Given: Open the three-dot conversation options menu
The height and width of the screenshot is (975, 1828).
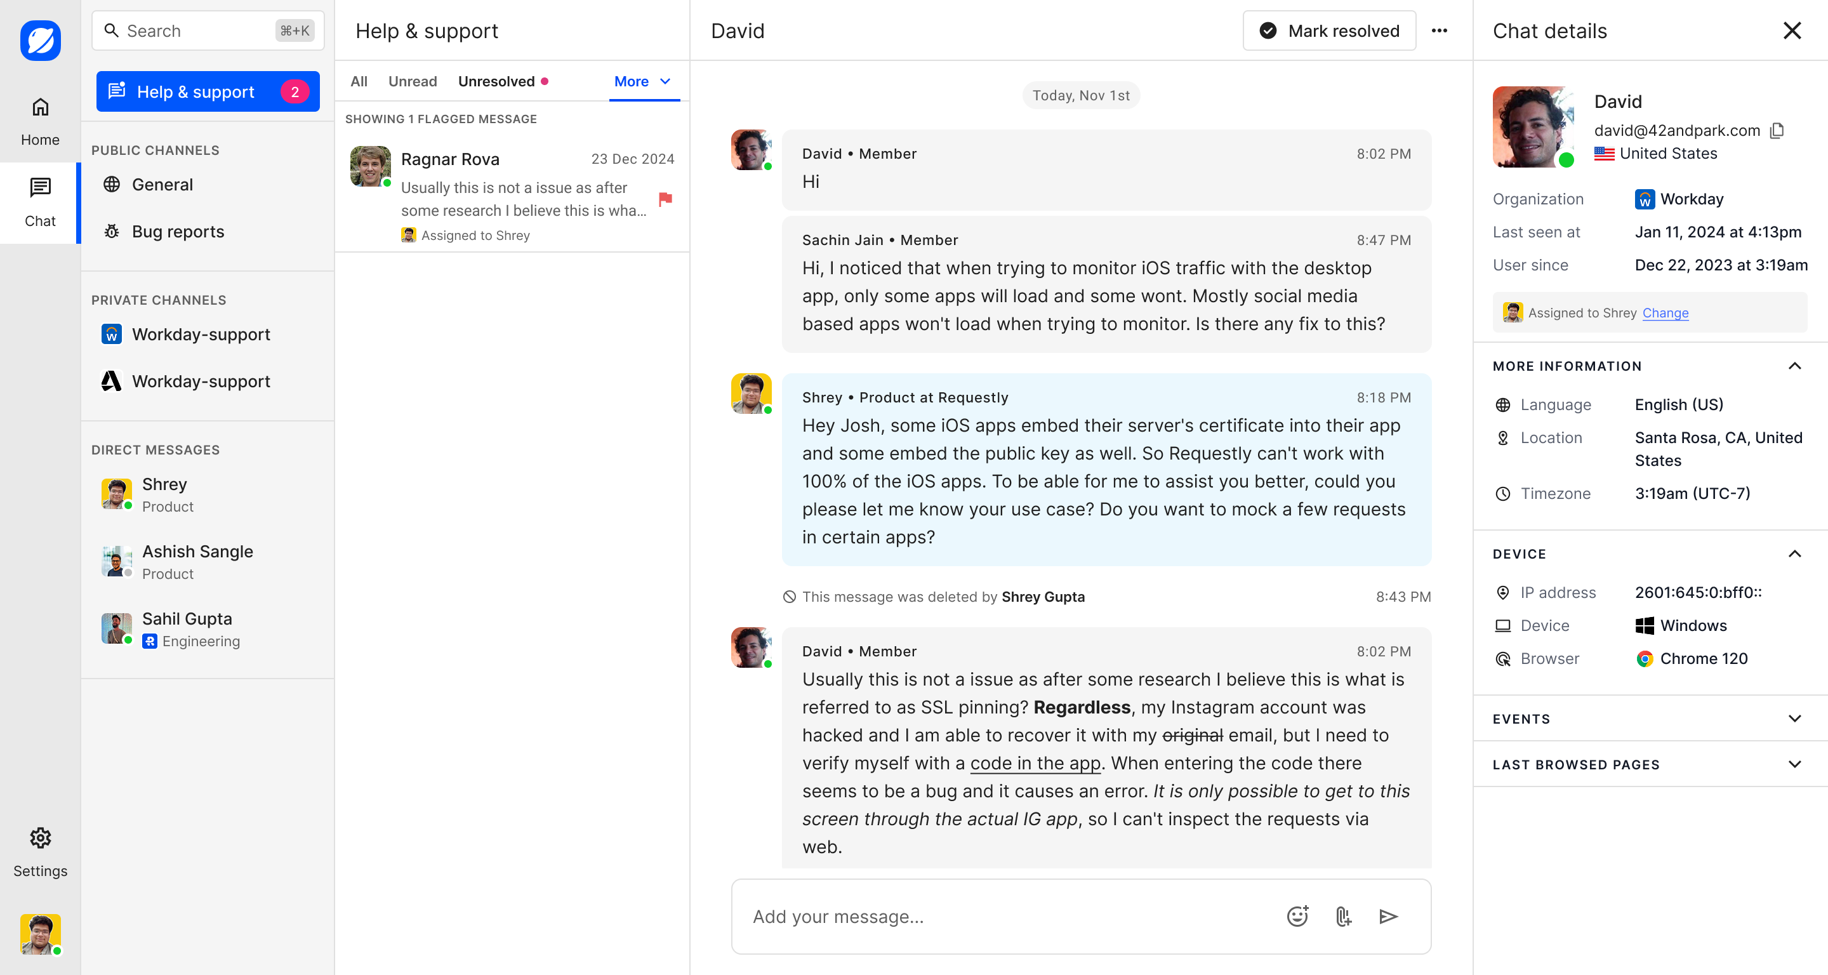Looking at the screenshot, I should pos(1439,30).
